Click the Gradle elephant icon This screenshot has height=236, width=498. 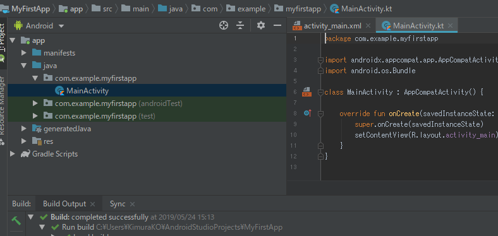pyautogui.click(x=25, y=154)
